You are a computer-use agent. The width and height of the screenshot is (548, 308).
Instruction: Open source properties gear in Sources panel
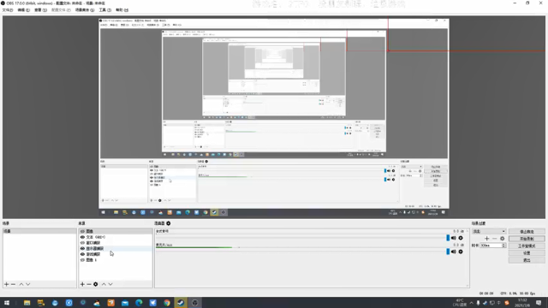click(95, 284)
